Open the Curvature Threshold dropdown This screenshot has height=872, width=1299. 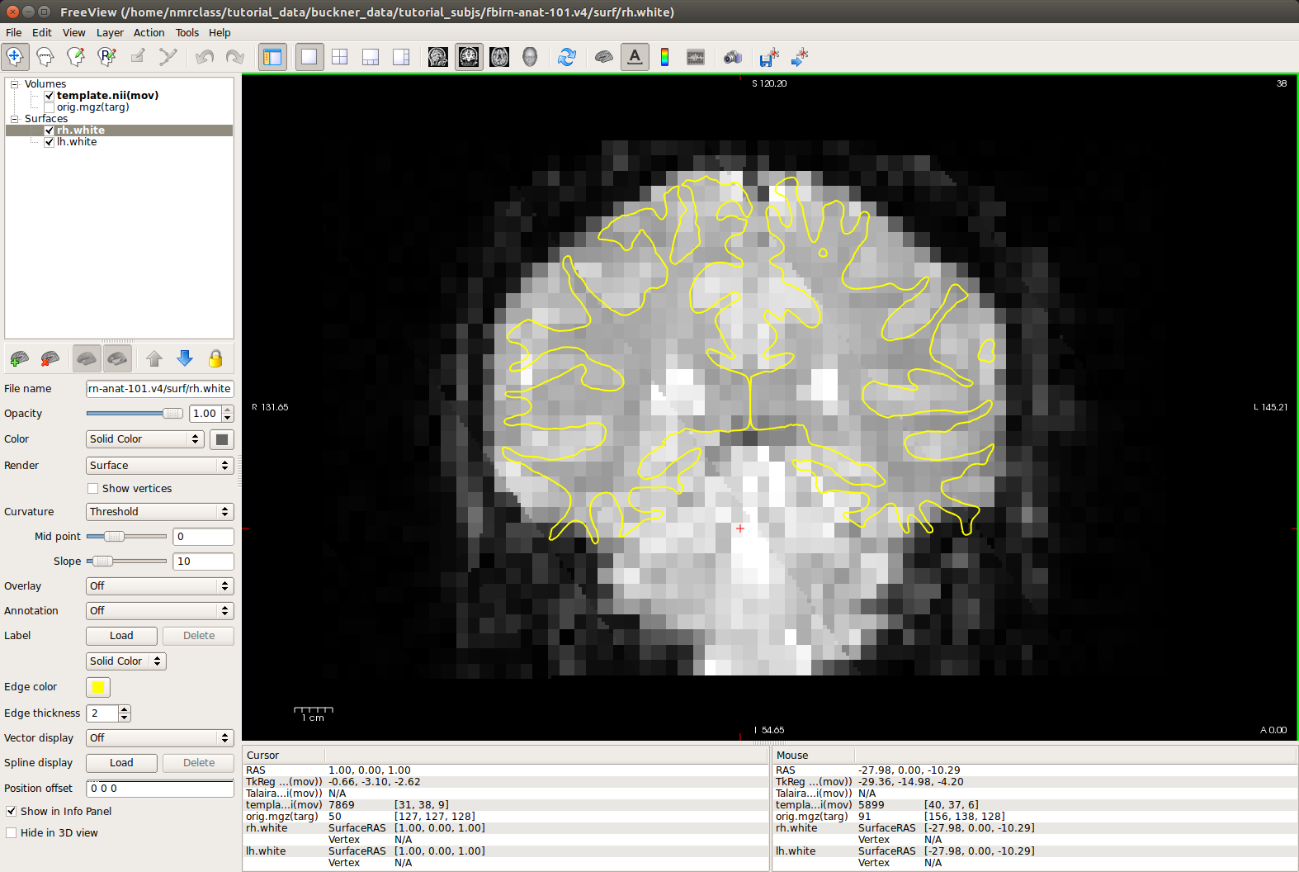(159, 512)
